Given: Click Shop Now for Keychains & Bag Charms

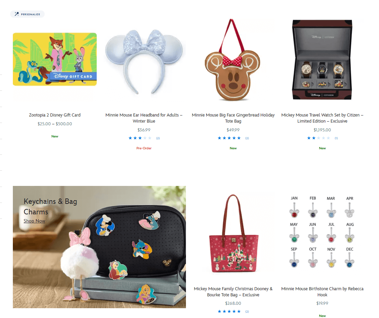Looking at the screenshot, I should click(34, 221).
